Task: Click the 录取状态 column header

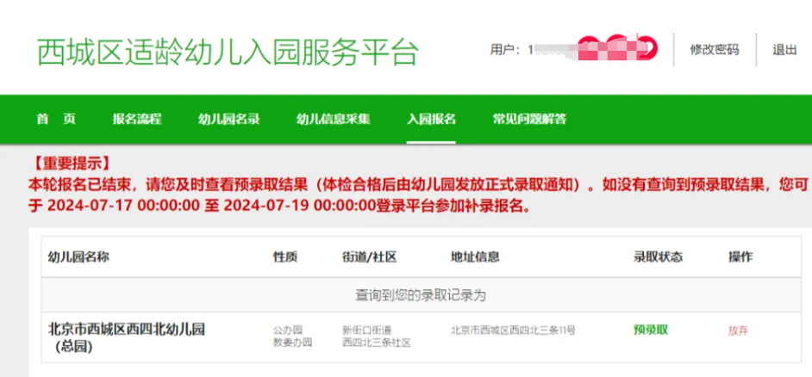Action: point(659,256)
